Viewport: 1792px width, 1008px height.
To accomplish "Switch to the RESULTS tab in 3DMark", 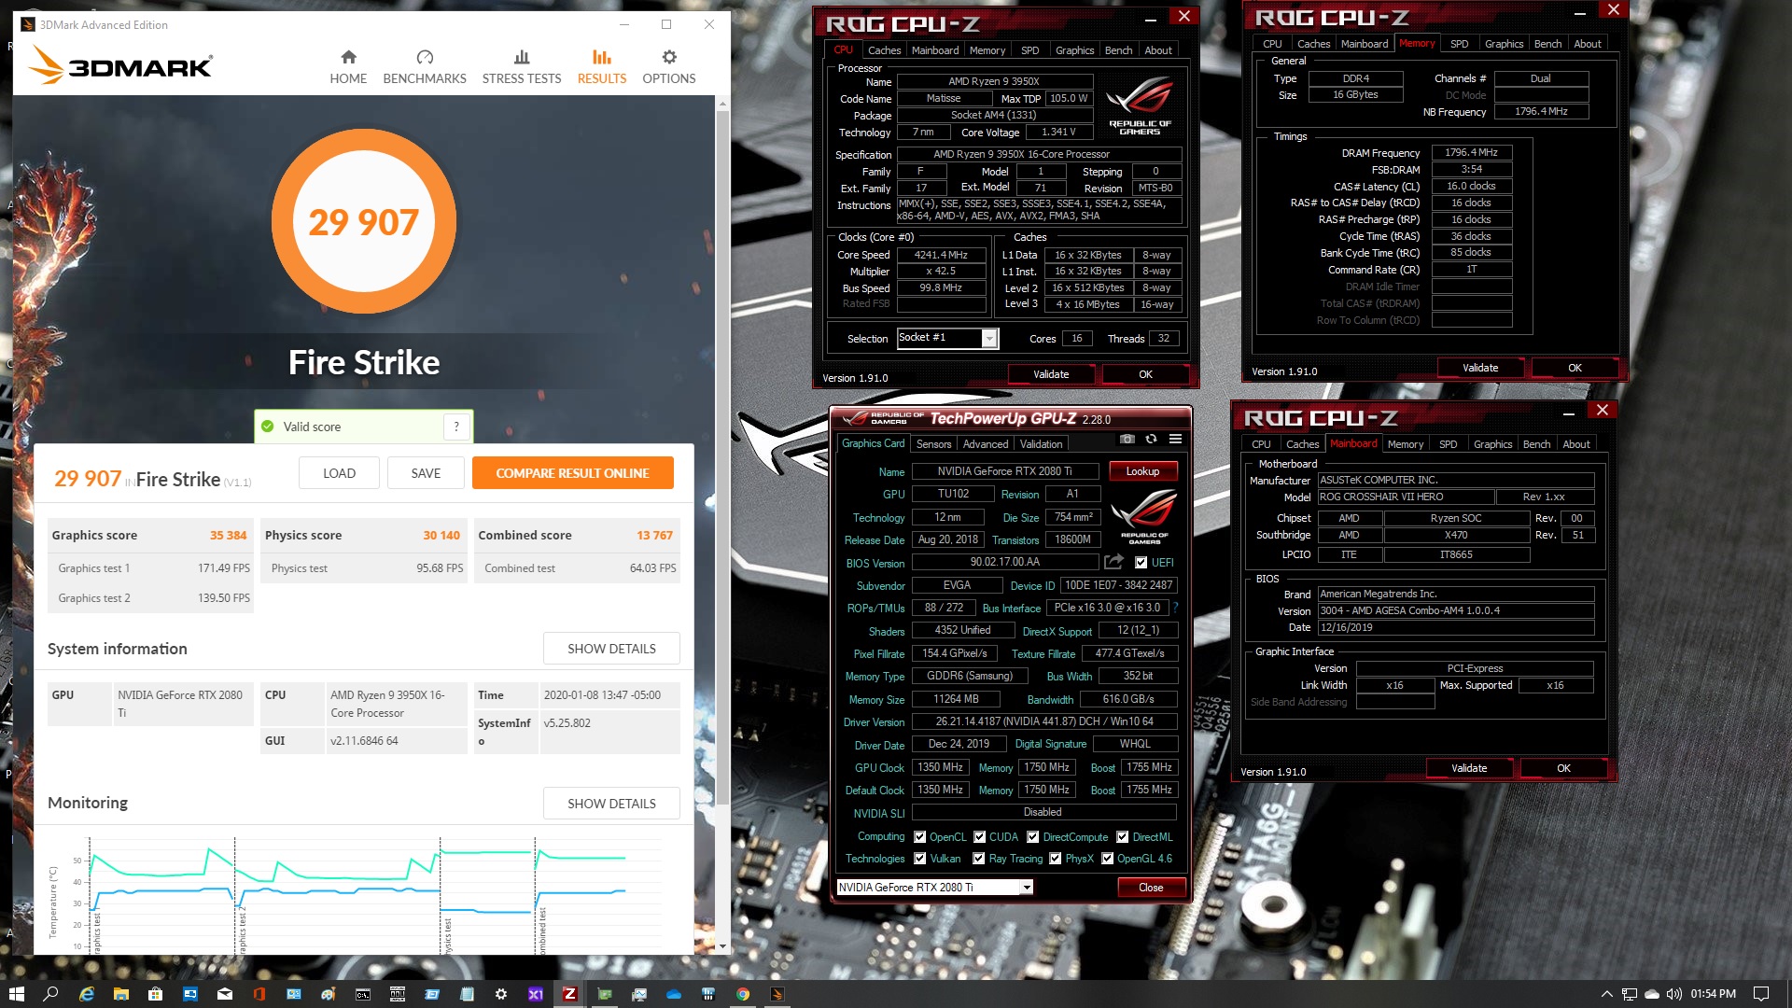I will [x=602, y=67].
